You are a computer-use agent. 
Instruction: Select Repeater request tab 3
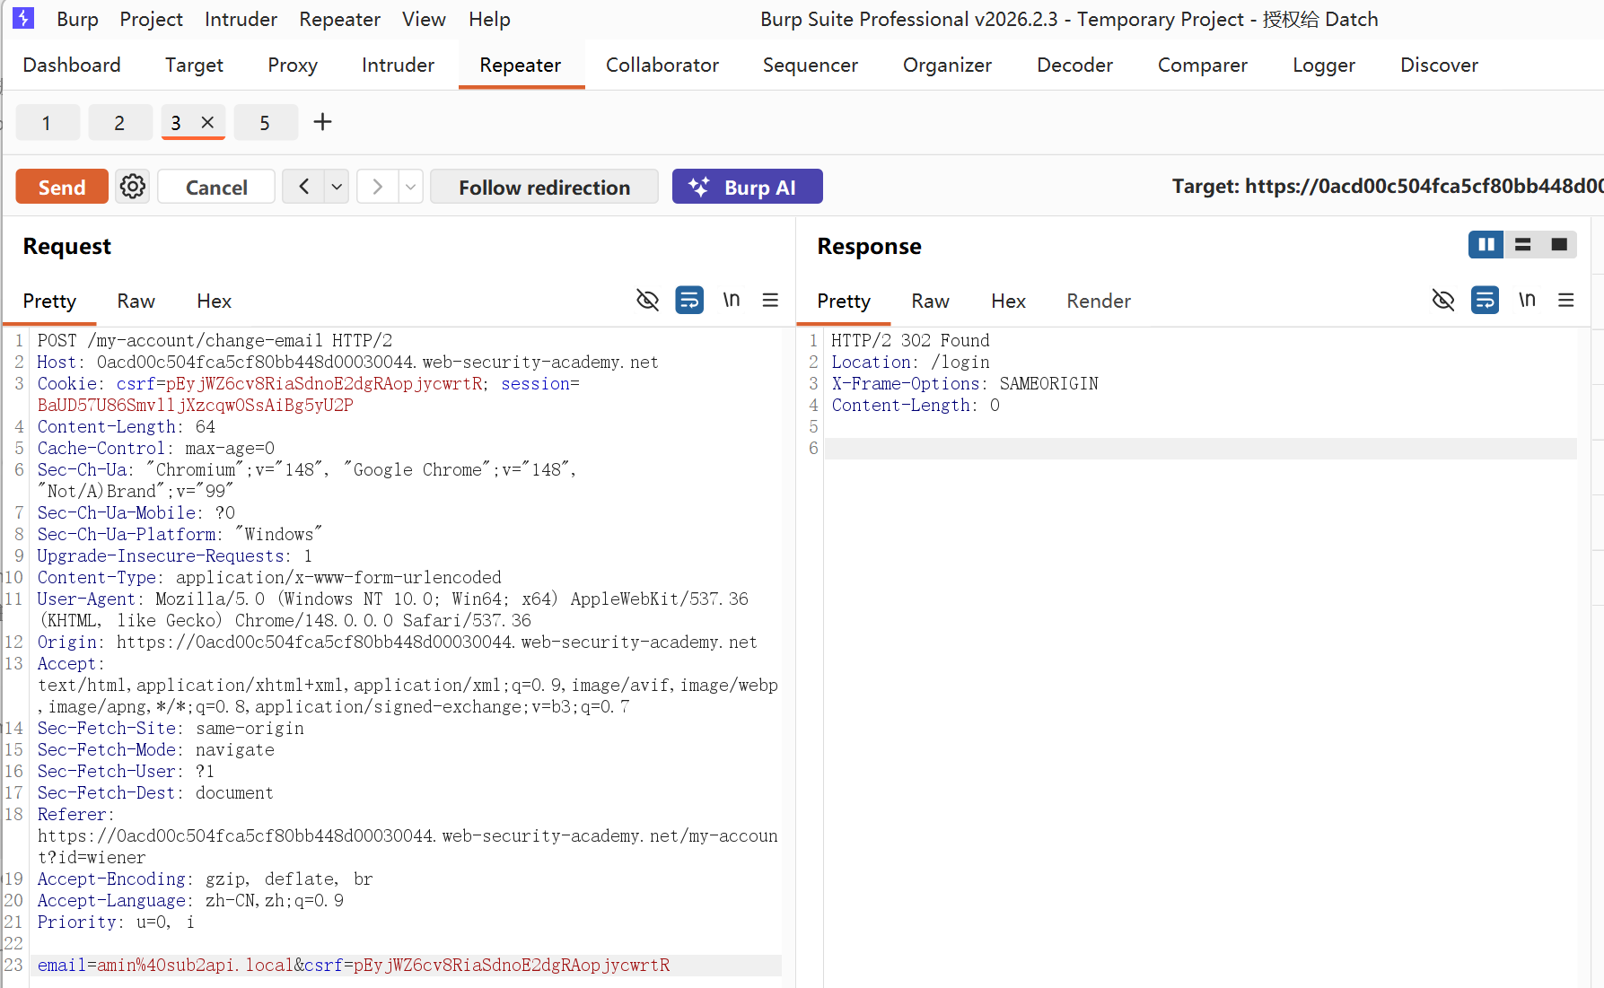click(176, 122)
